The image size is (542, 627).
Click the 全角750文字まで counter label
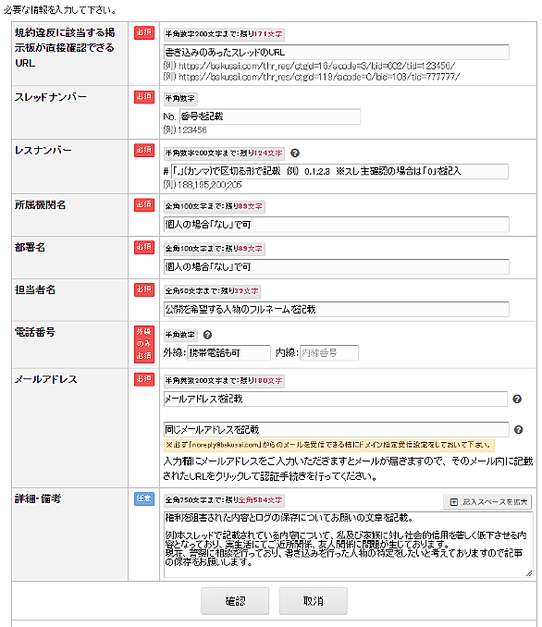tap(224, 500)
